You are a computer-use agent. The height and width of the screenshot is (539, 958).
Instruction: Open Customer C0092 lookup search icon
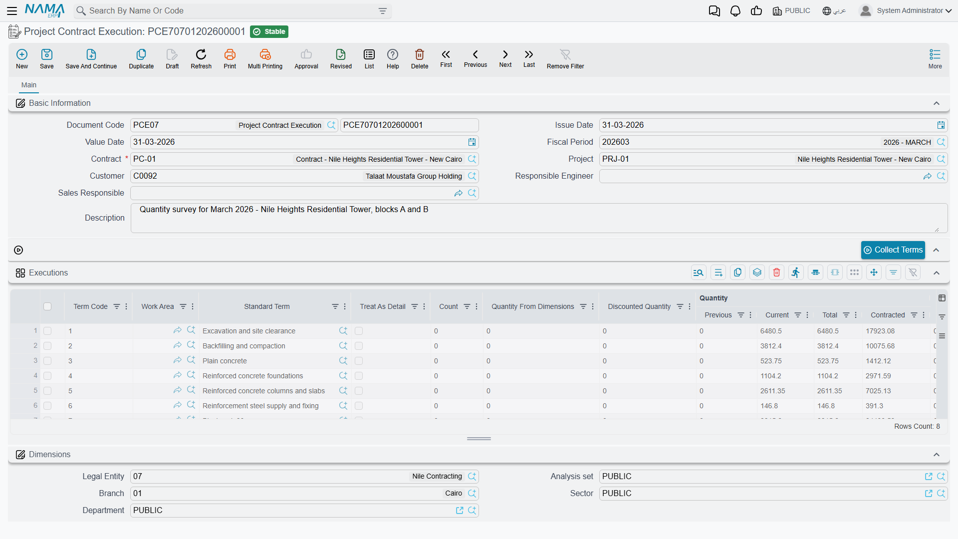click(x=472, y=176)
